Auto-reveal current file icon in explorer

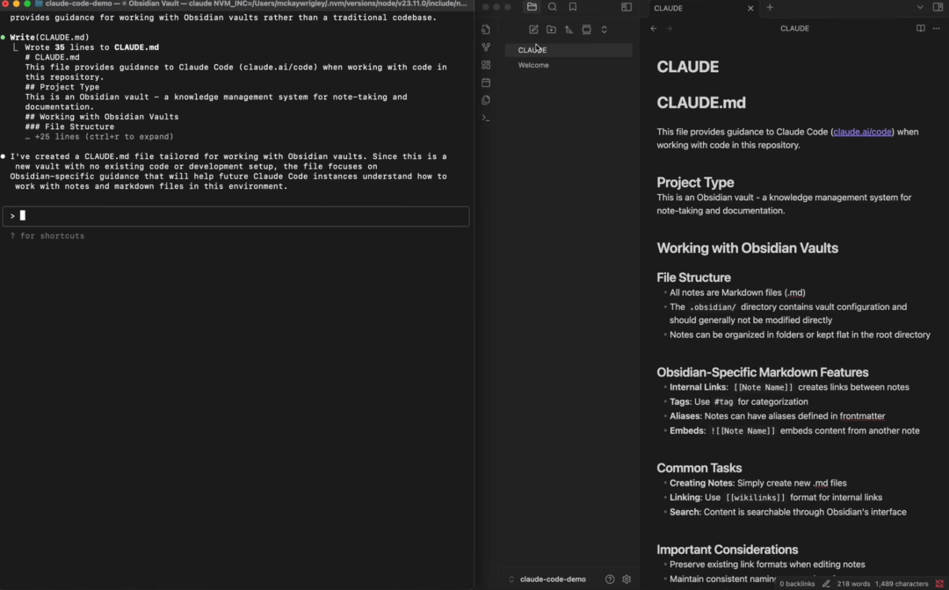point(586,29)
